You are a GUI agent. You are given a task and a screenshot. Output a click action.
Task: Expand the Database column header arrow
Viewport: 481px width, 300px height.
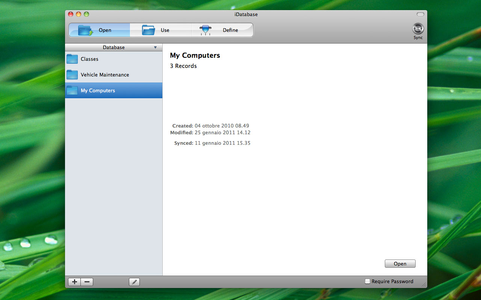155,48
